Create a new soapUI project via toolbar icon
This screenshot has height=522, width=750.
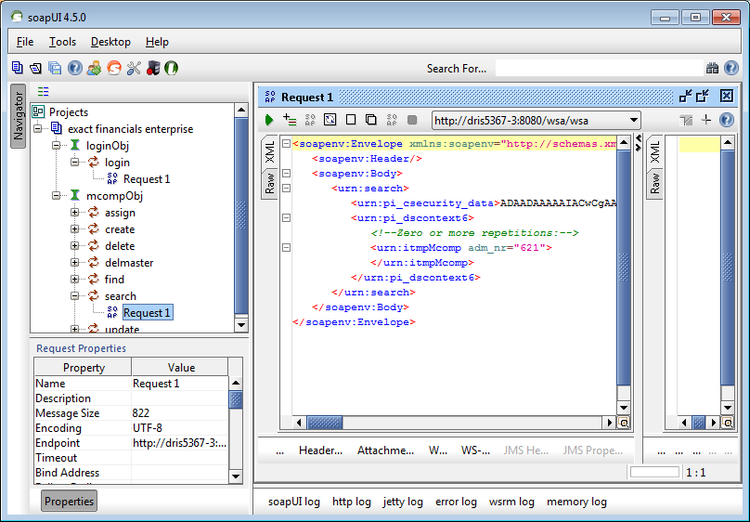coord(18,68)
